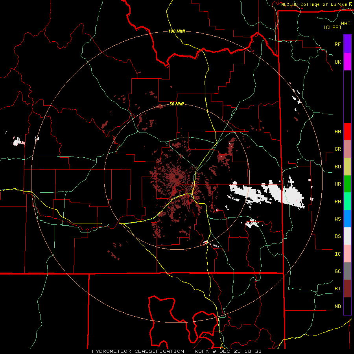Click the large white dry snow band
Viewport: 354px width, 354px height.
tap(267, 194)
